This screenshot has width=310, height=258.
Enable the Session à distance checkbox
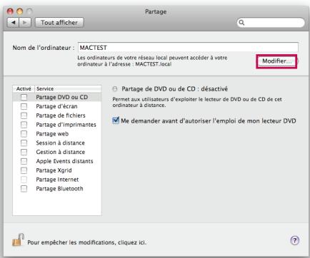pyautogui.click(x=24, y=143)
